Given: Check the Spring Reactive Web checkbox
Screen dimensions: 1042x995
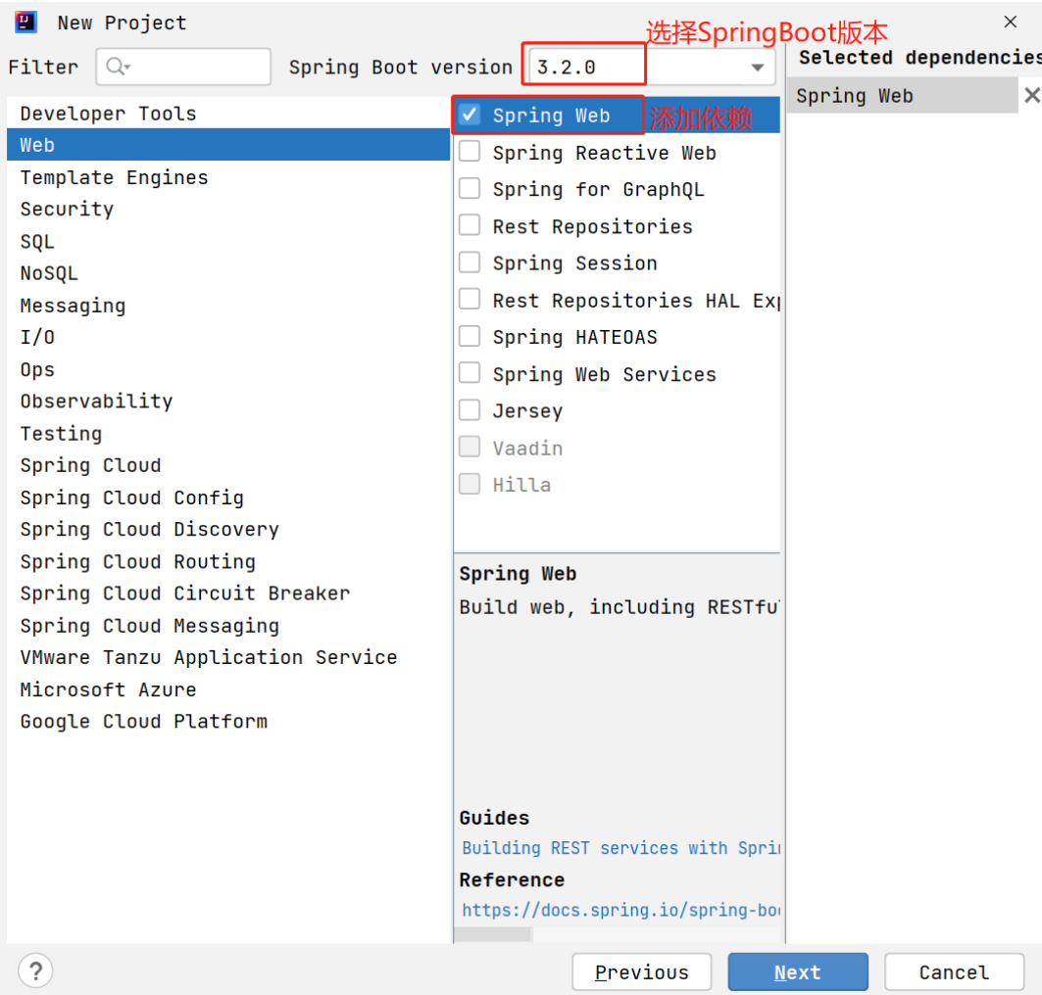Looking at the screenshot, I should (x=470, y=152).
